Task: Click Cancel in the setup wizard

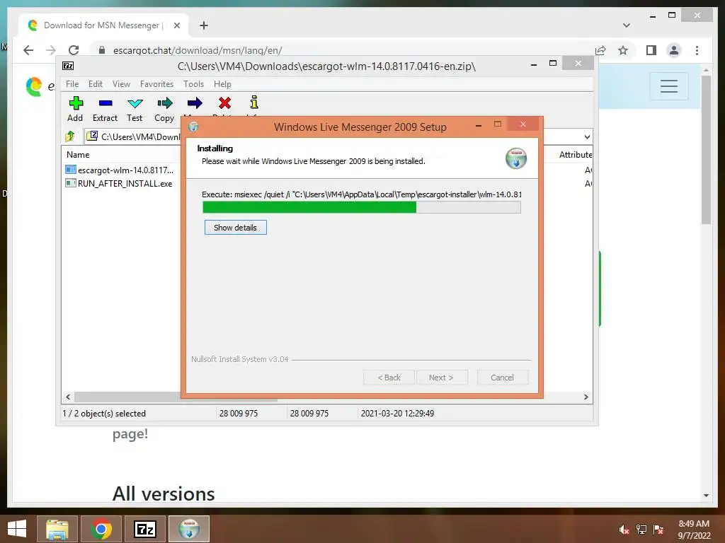Action: pos(502,378)
